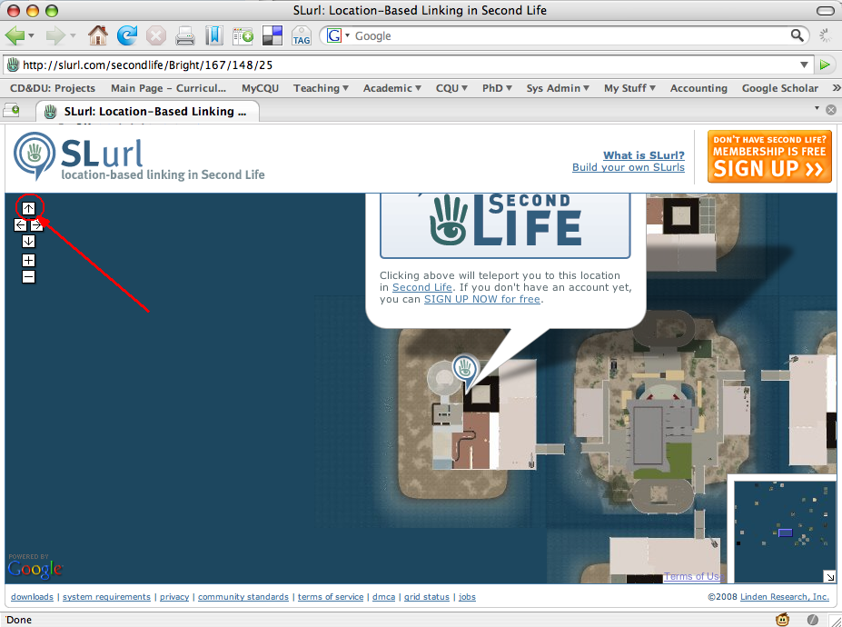Pan the map left with arrow
Viewport: 842px width, 627px height.
click(20, 224)
